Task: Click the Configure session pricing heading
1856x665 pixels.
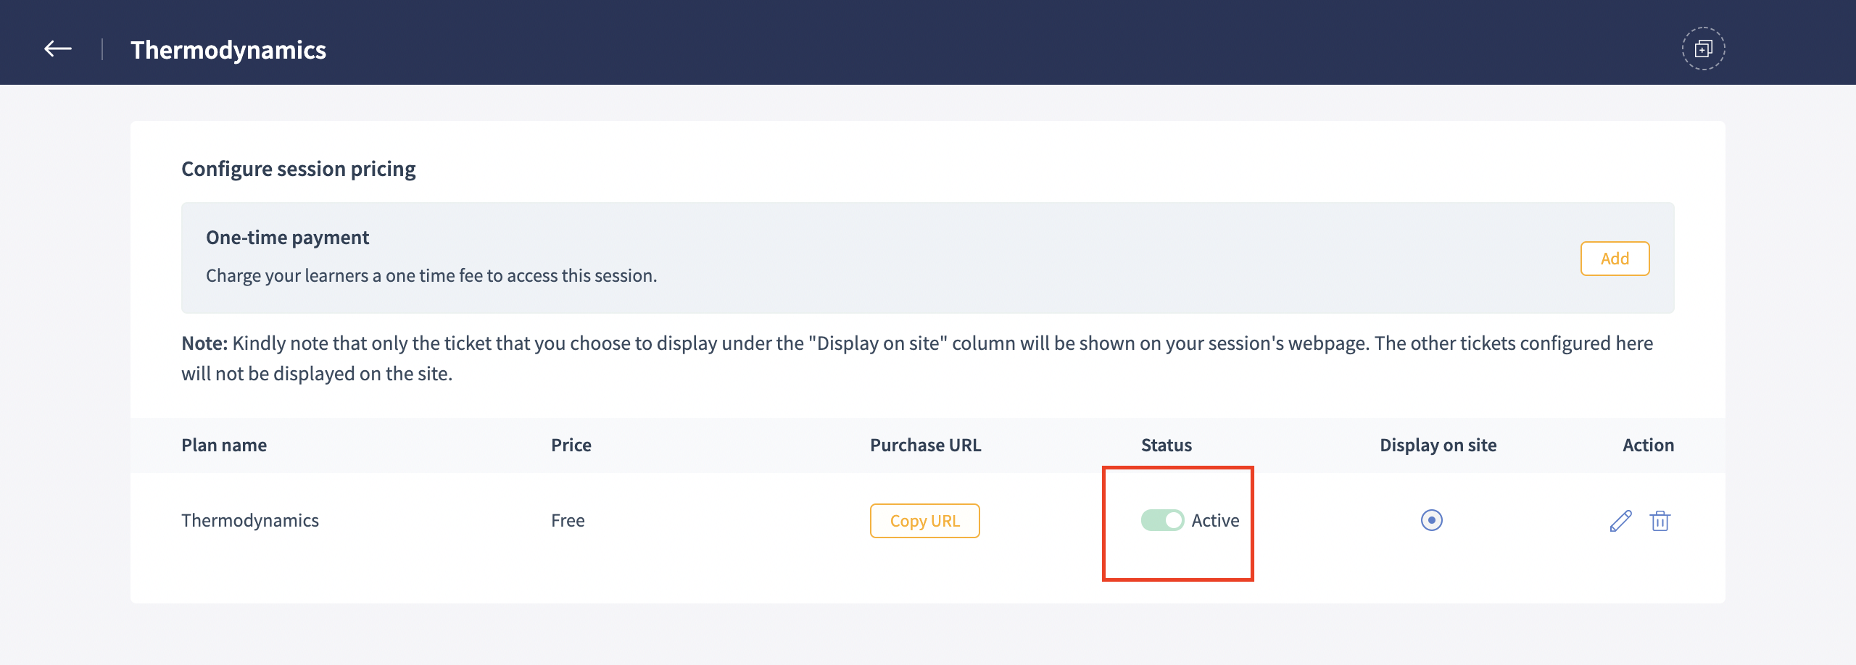Action: (x=298, y=169)
